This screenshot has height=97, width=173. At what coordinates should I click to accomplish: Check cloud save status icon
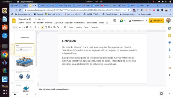(x=43, y=19)
